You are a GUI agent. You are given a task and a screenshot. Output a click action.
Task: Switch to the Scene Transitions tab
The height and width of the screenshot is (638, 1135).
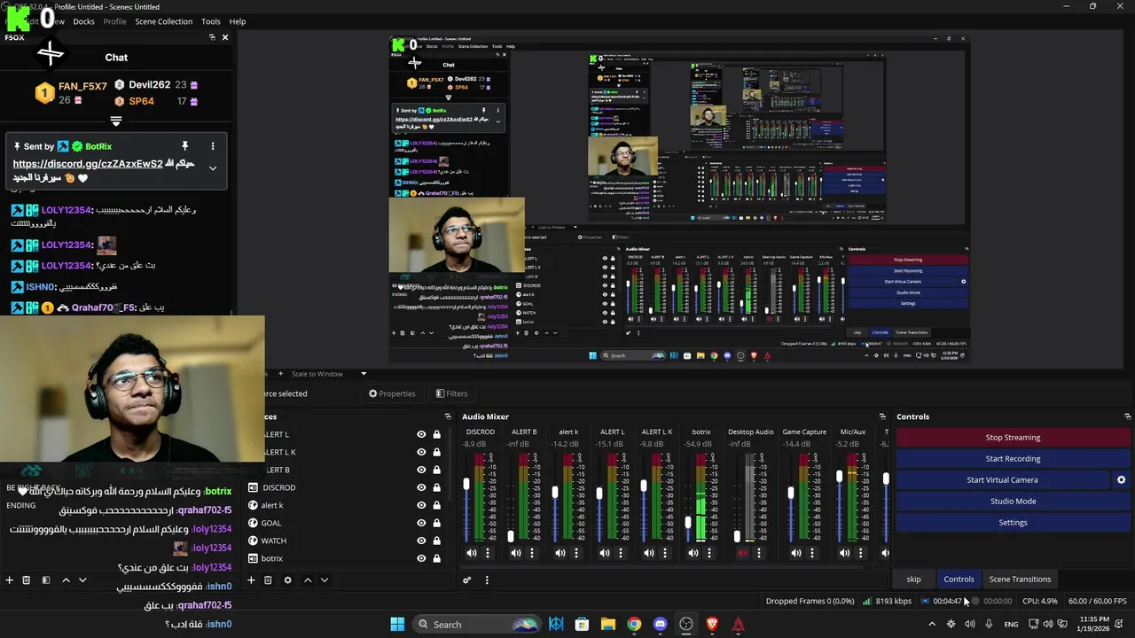tap(1020, 580)
